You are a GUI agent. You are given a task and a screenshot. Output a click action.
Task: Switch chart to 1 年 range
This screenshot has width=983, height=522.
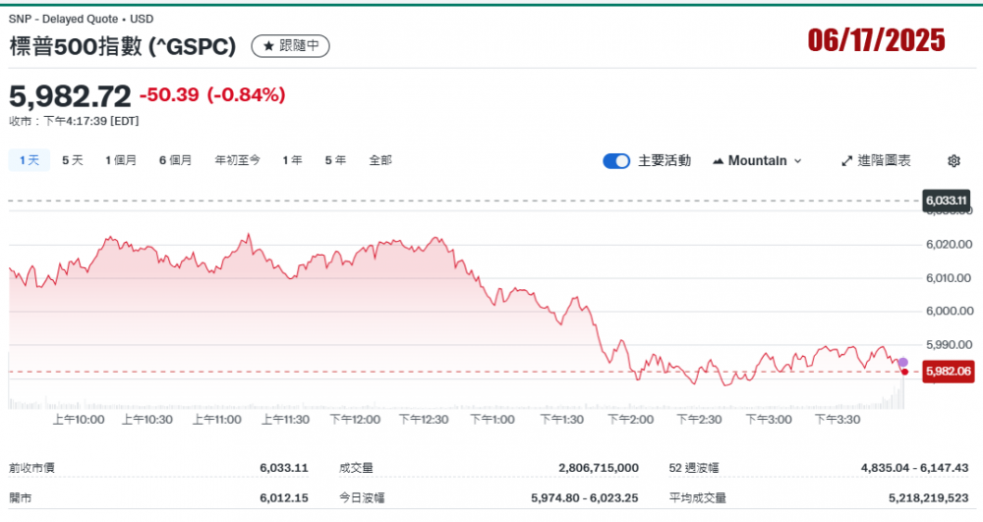[x=292, y=160]
